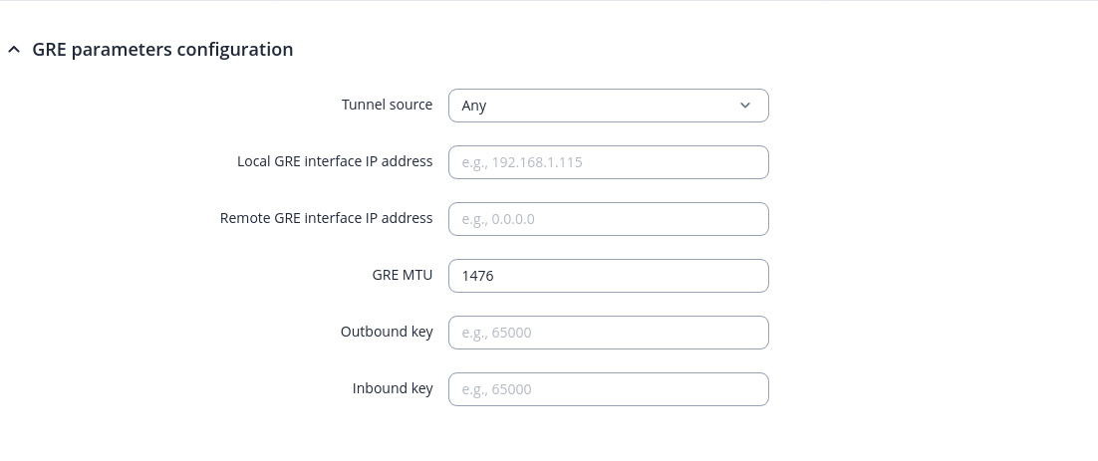Click the 'Local GRE interface IP address' label

[x=335, y=161]
